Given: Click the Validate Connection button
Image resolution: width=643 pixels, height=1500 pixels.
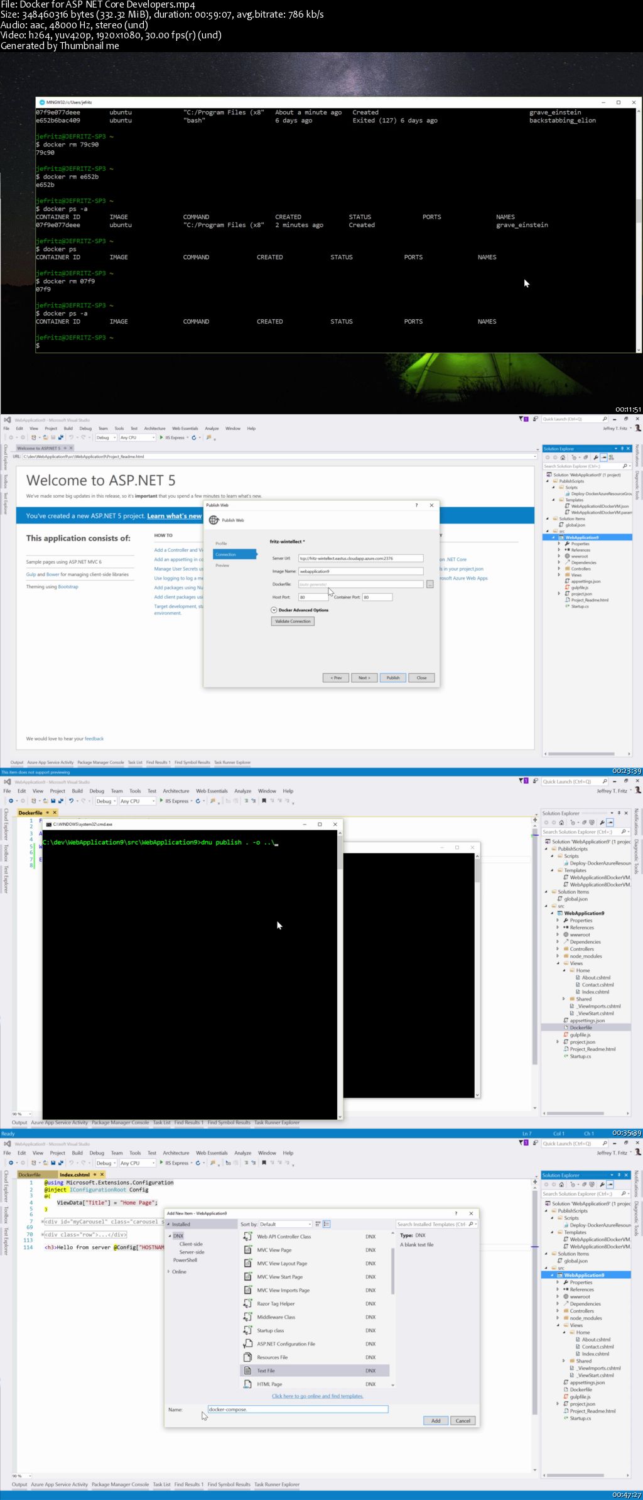Looking at the screenshot, I should pyautogui.click(x=293, y=621).
